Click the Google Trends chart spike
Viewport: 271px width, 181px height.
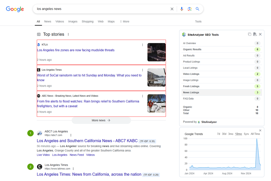[257, 139]
